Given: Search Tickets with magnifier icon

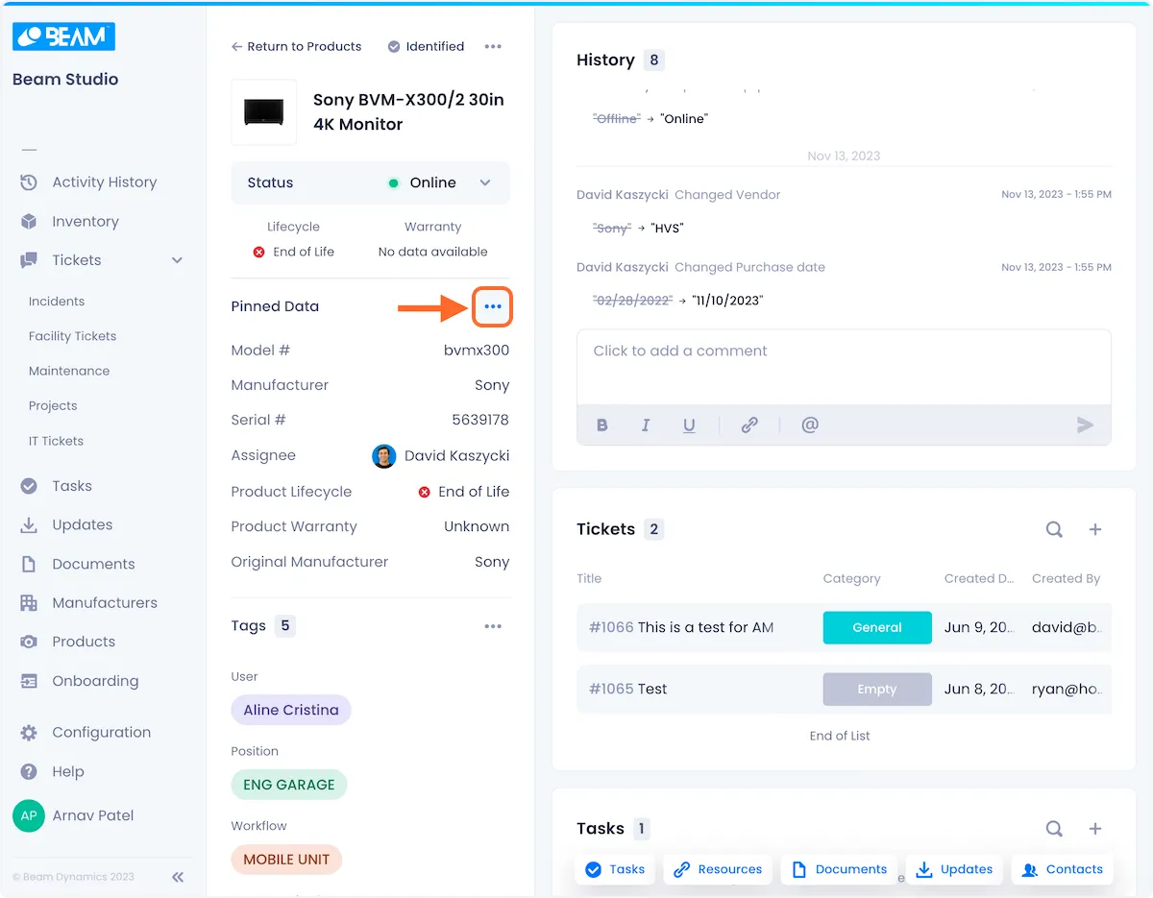Looking at the screenshot, I should [x=1054, y=529].
